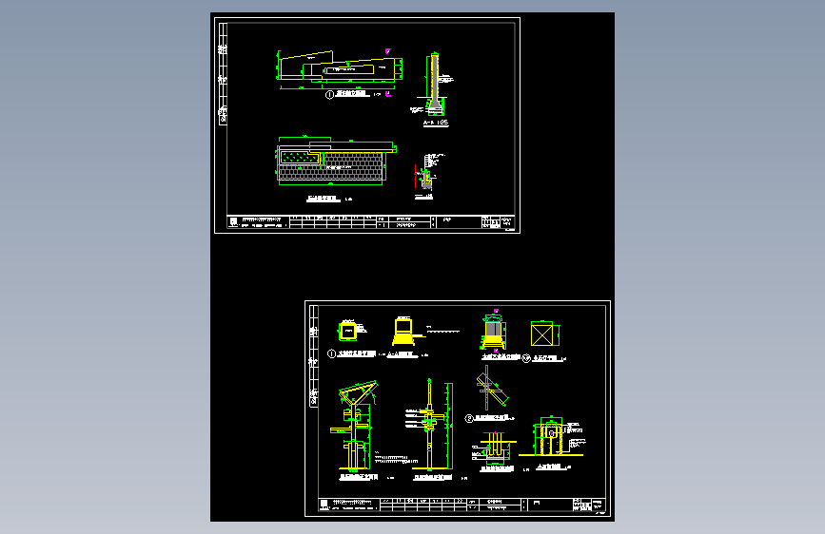Click the A-A 1:25 section label
825x534 pixels.
436,123
